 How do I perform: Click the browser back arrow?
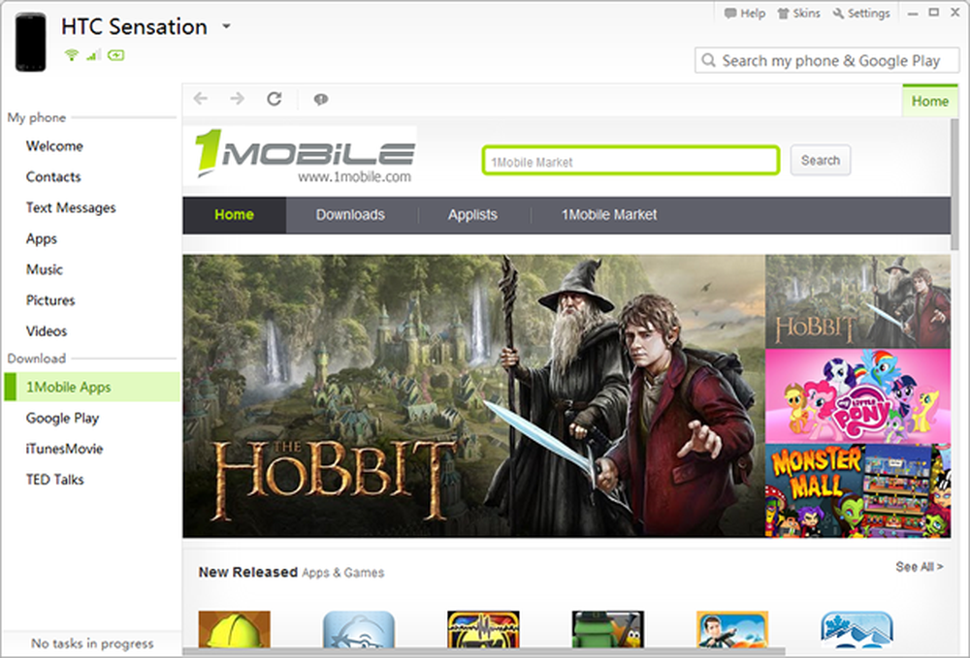point(201,99)
